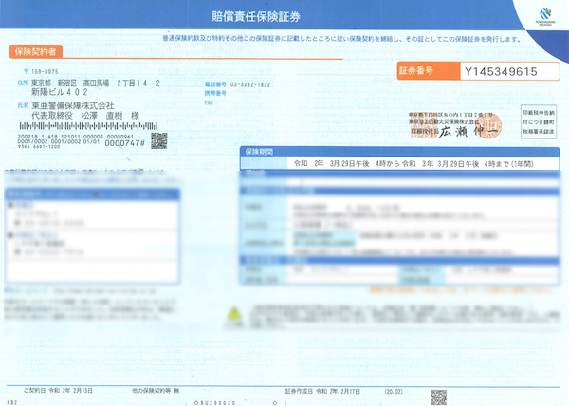This screenshot has height=406, width=569.
Task: Click the code 0000747#
Action: pos(124,143)
